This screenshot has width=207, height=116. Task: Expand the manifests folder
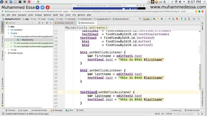tap(8, 30)
